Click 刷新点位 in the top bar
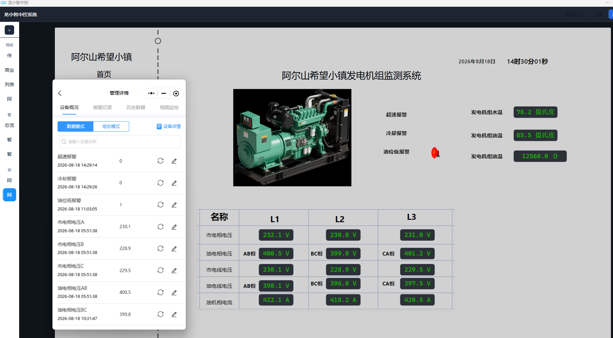This screenshot has height=338, width=613. [x=575, y=14]
